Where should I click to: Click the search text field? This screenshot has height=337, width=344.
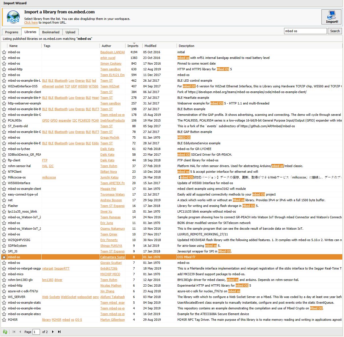305,31
